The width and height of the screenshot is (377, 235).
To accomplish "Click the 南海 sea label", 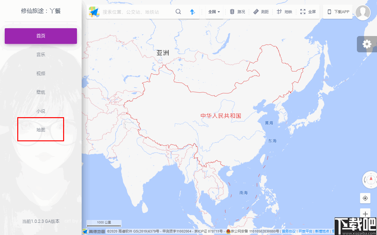I will (243, 193).
